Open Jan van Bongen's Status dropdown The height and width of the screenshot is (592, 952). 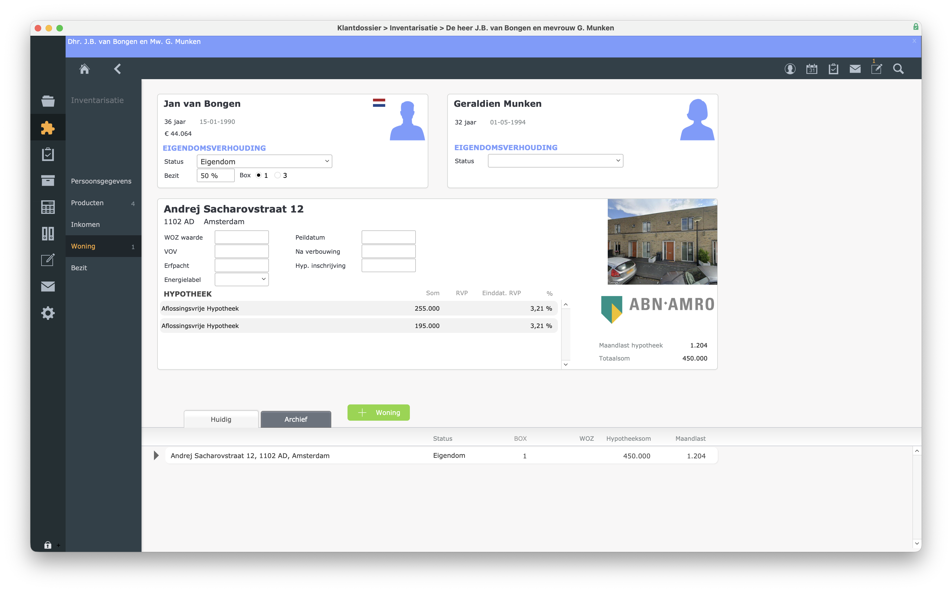pyautogui.click(x=264, y=161)
